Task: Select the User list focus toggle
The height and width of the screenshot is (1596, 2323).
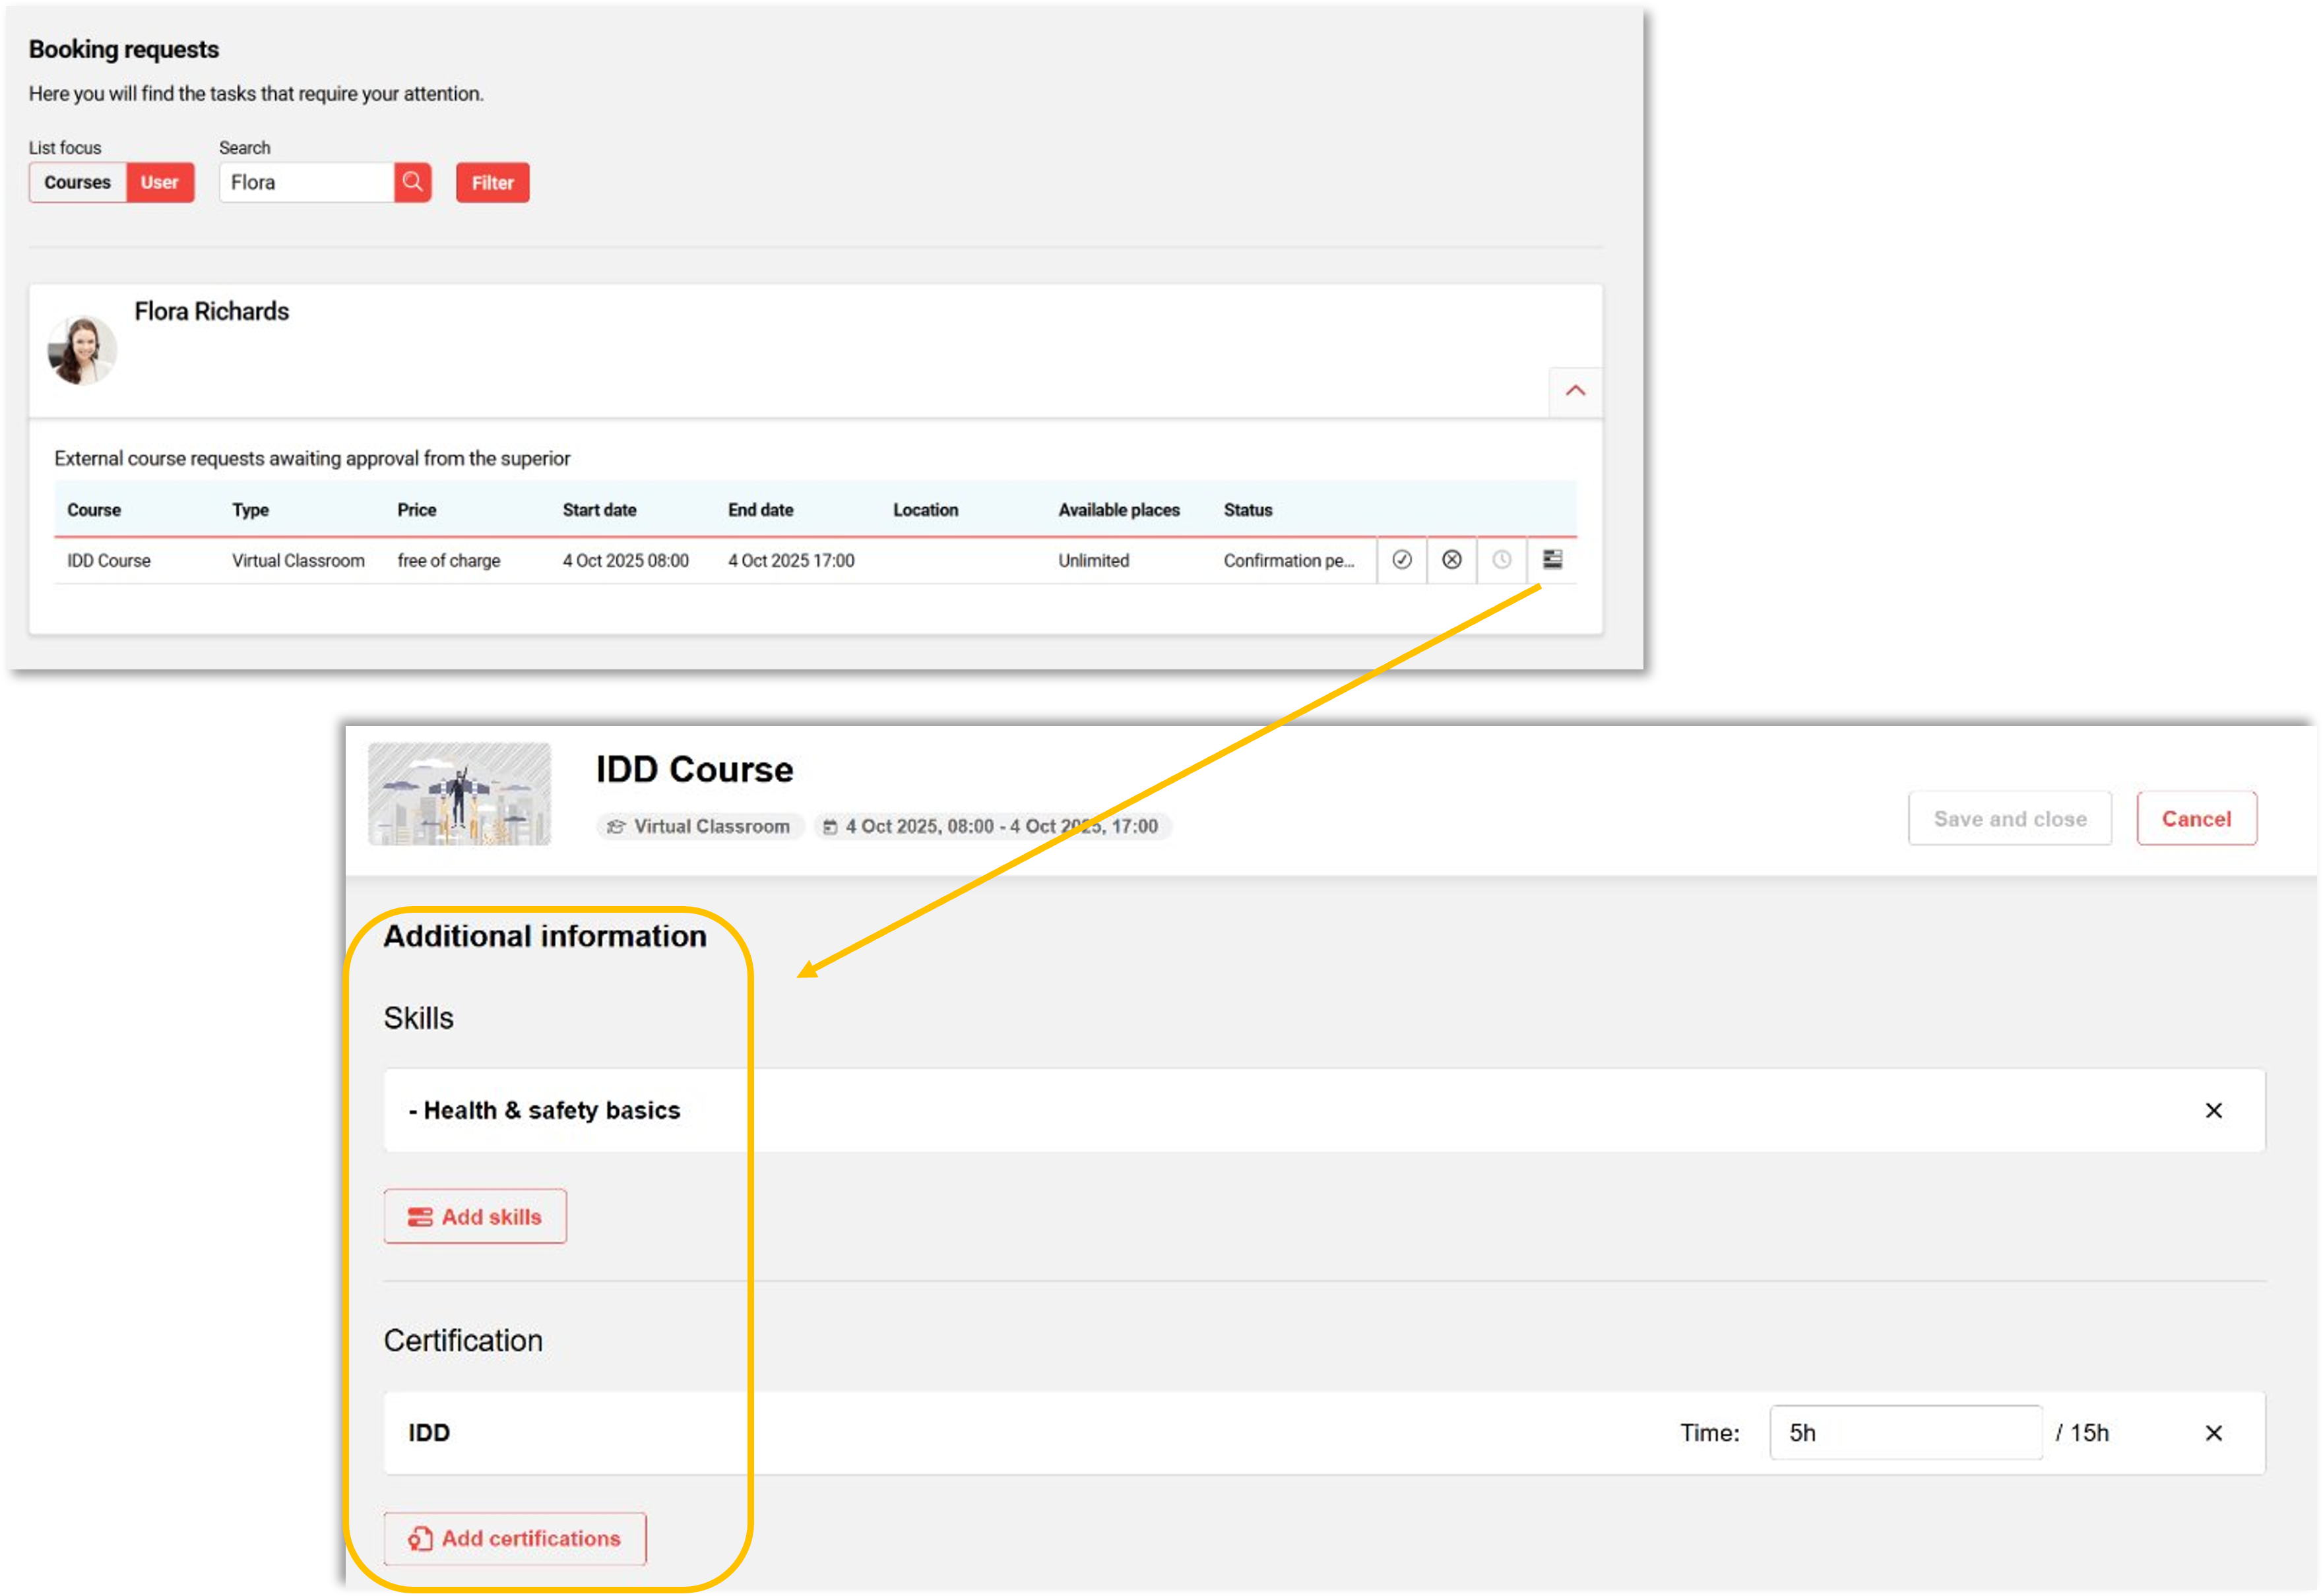Action: (x=159, y=182)
